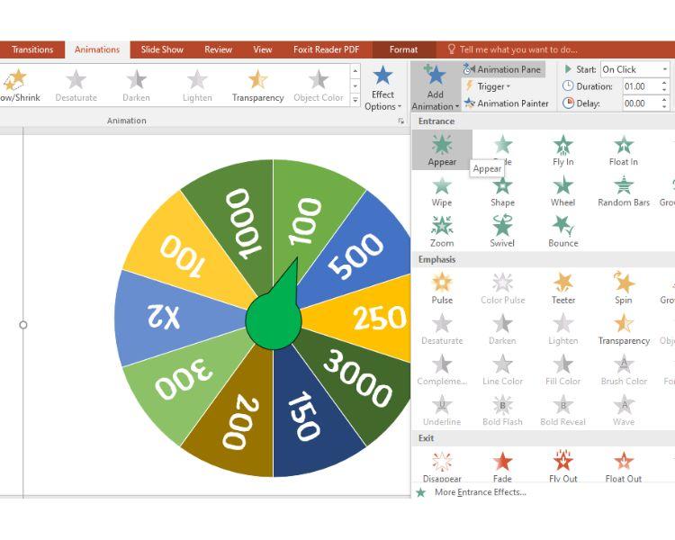The image size is (675, 540).
Task: Choose the Fly In entrance effect
Action: pyautogui.click(x=563, y=150)
